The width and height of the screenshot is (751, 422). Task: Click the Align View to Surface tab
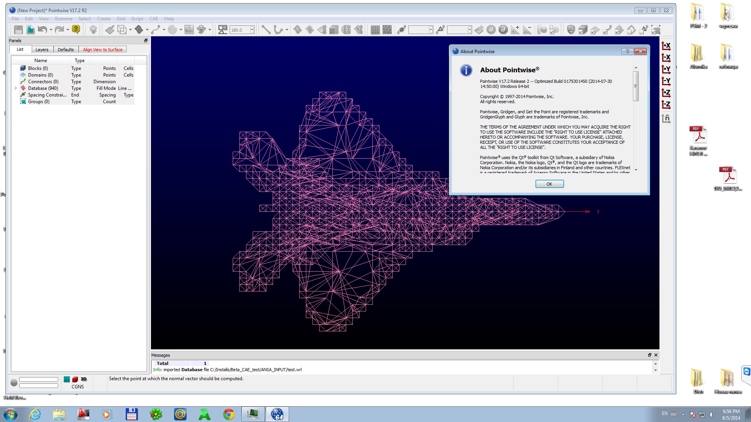102,50
